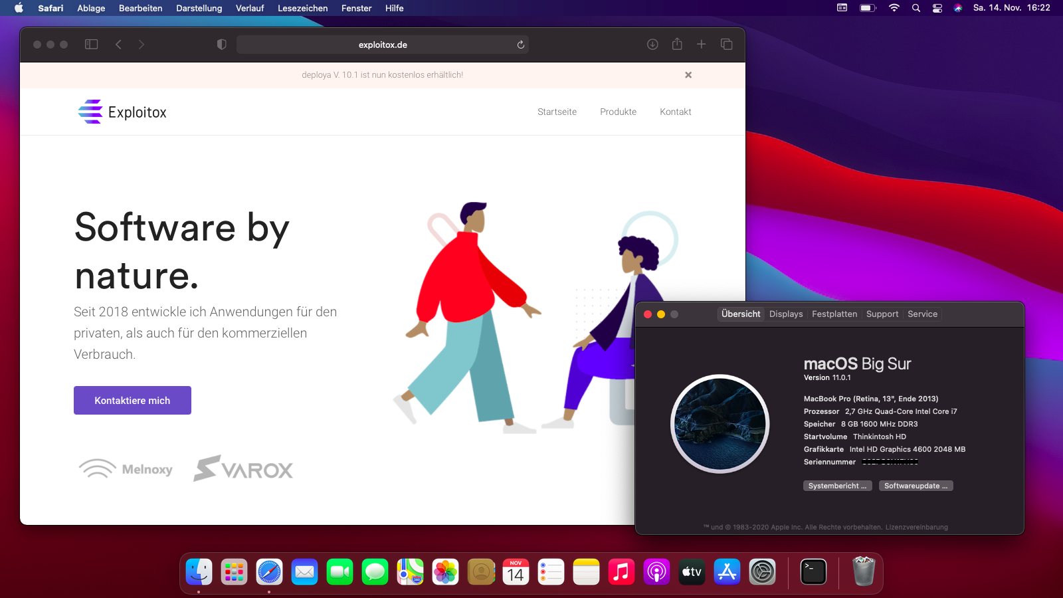Open the Downloads popover in Safari
The height and width of the screenshot is (598, 1063).
652,44
